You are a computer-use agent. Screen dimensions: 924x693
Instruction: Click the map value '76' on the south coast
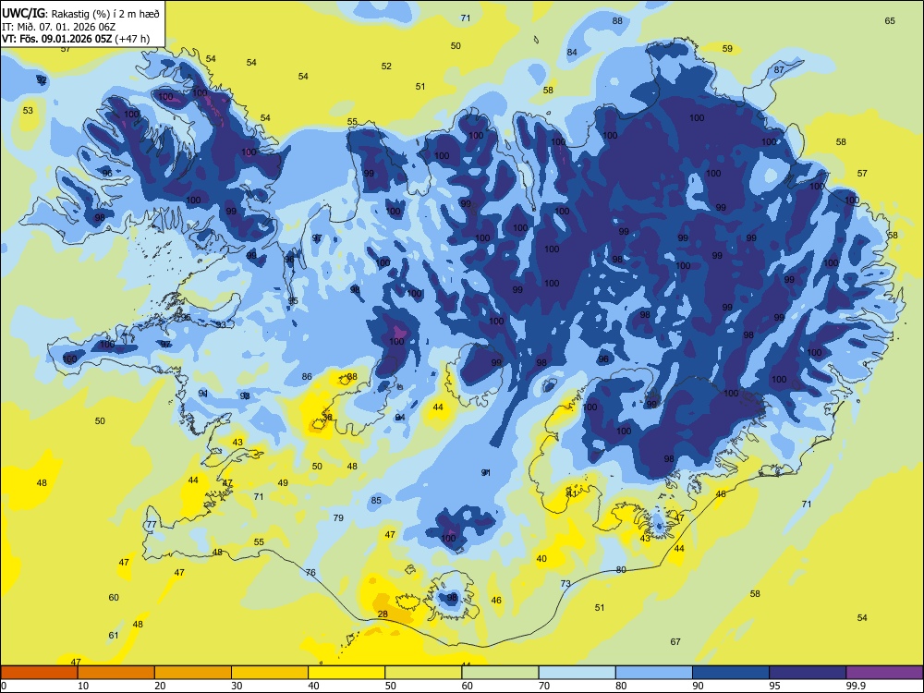pyautogui.click(x=310, y=572)
